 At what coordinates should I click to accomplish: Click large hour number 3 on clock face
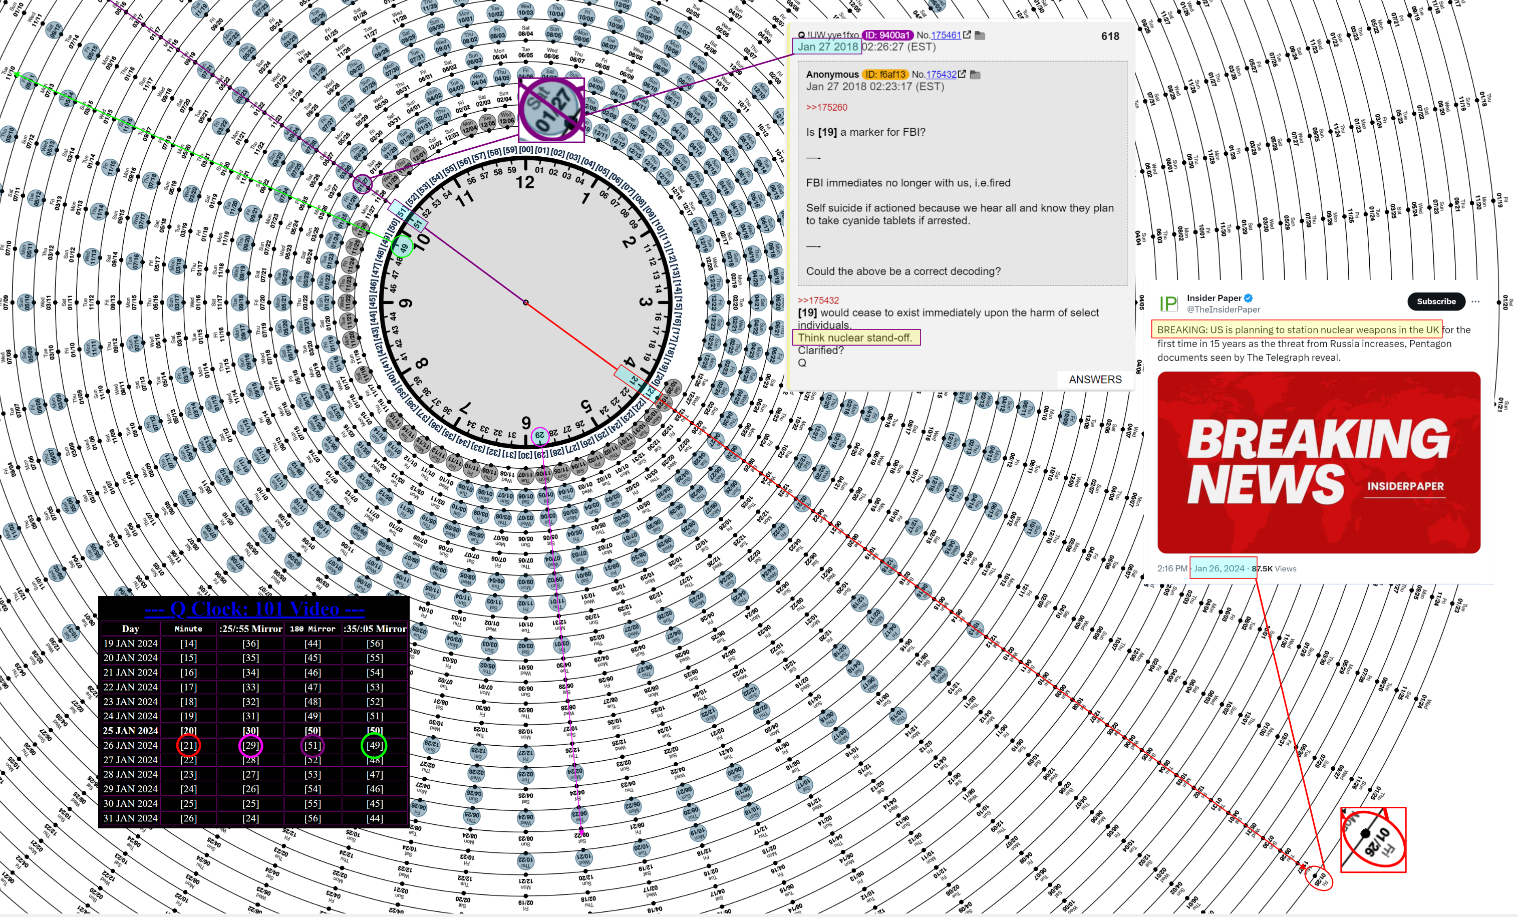click(645, 301)
